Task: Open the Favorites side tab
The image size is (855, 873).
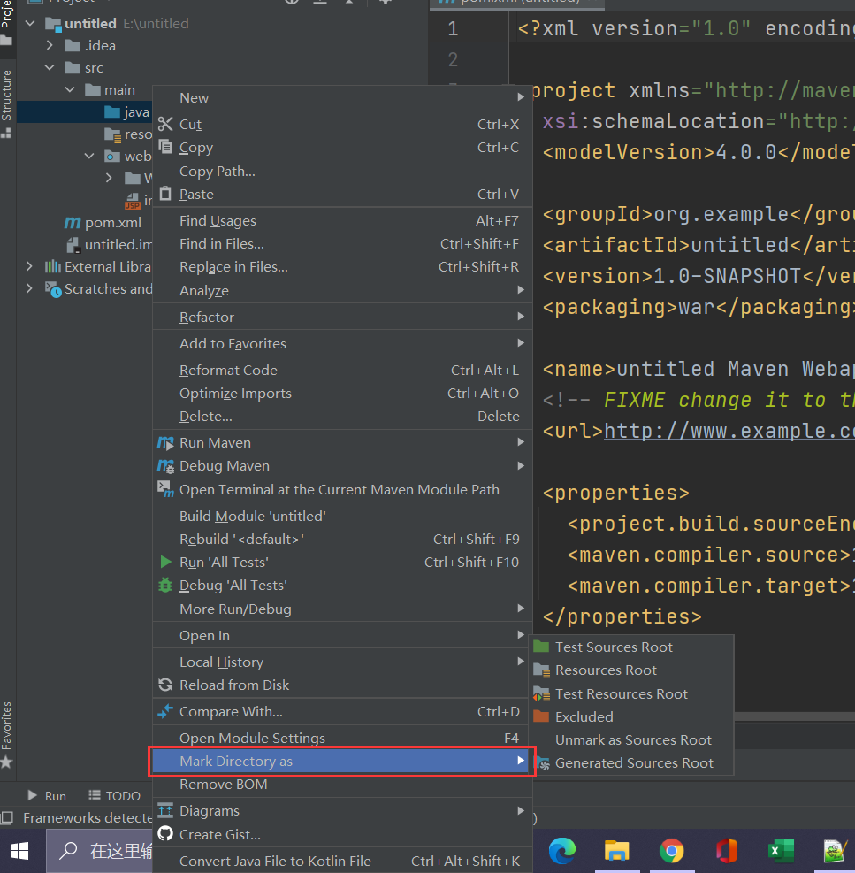Action: coord(7,734)
